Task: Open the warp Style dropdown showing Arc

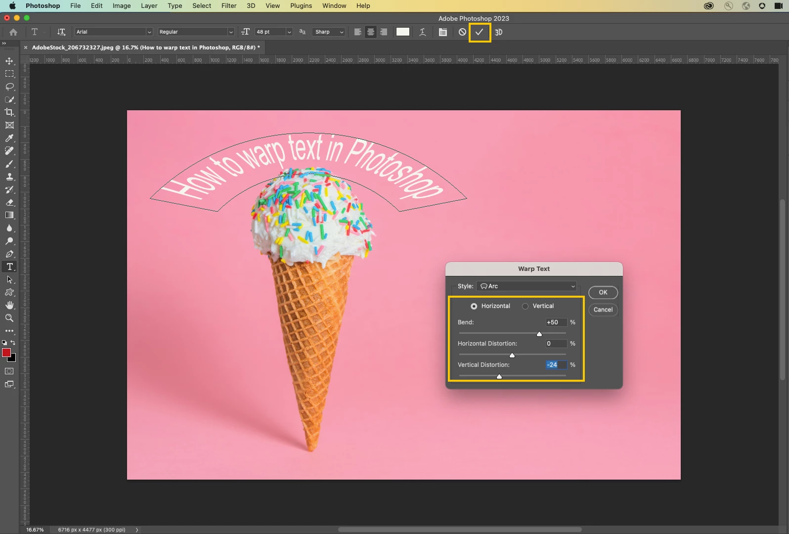Action: [527, 286]
